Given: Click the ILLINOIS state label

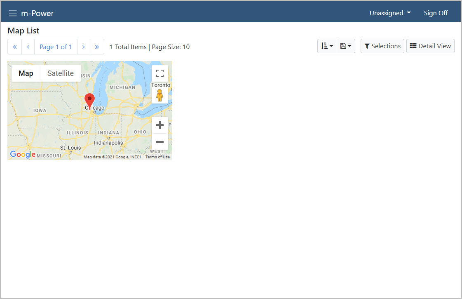Looking at the screenshot, I should pos(77,133).
